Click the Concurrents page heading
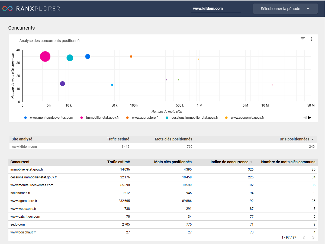Image resolution: width=325 pixels, height=244 pixels. coord(22,28)
